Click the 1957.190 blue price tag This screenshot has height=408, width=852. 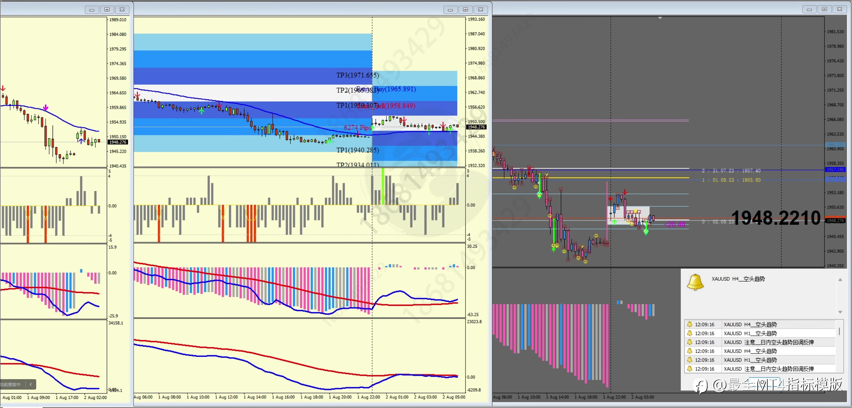tap(835, 170)
